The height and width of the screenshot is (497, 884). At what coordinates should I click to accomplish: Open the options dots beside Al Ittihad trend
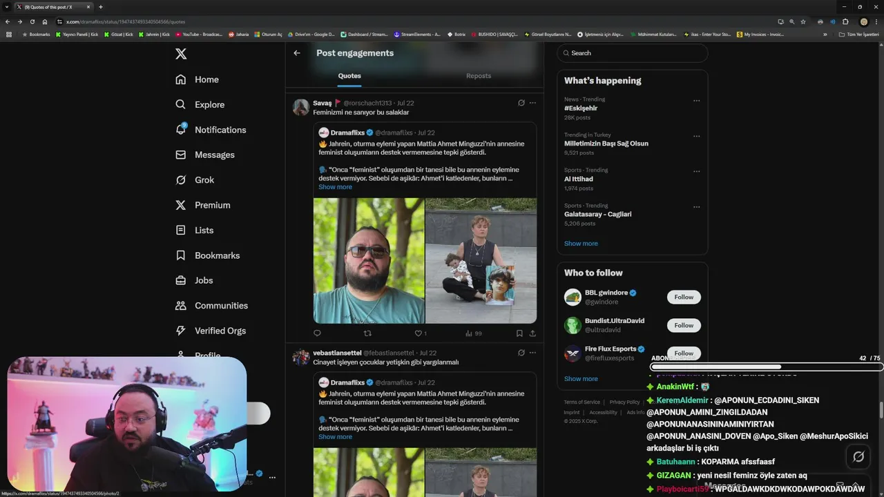click(696, 171)
